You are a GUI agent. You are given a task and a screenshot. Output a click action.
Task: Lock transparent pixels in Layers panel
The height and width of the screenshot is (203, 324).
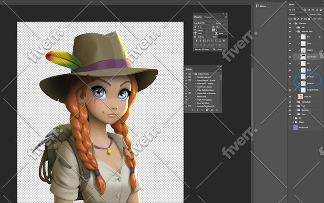pyautogui.click(x=294, y=19)
